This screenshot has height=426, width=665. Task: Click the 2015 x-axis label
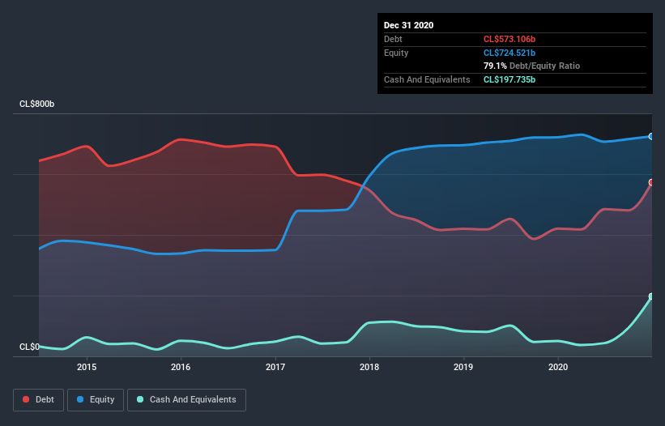coord(87,367)
